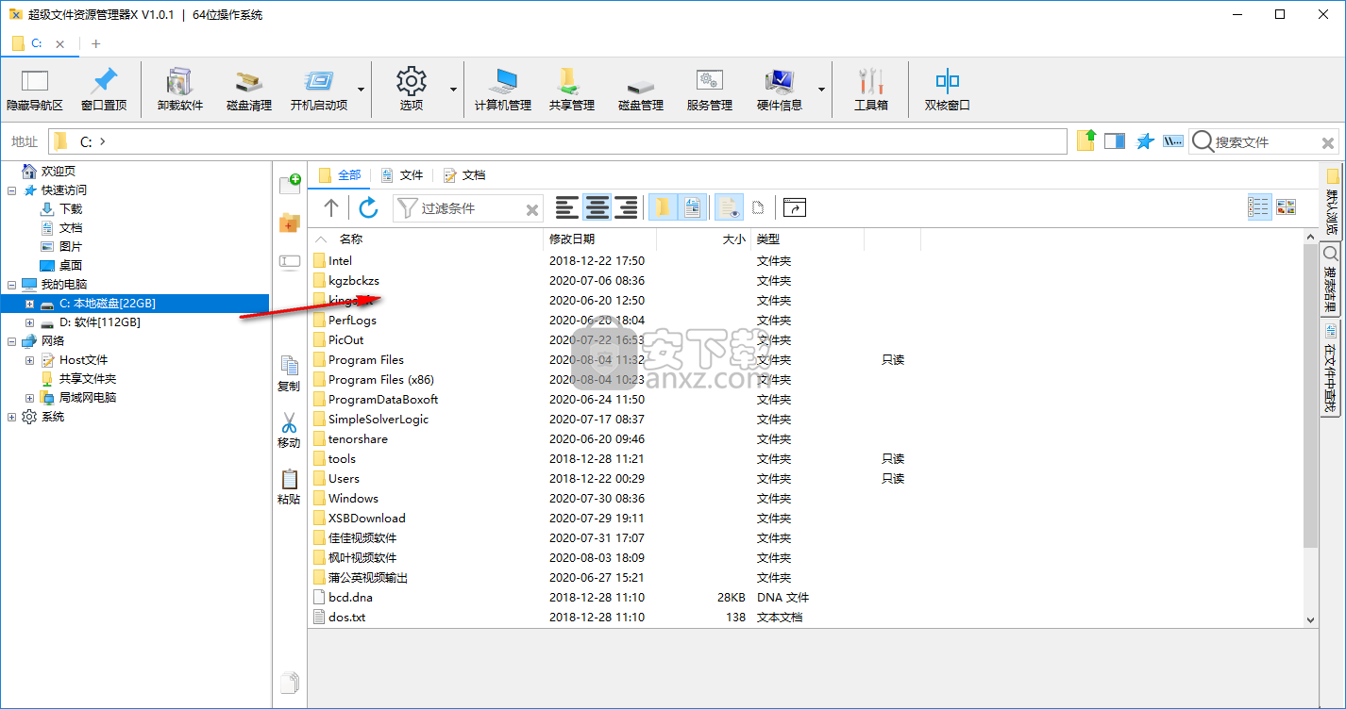Toggle the network path \\... button
The image size is (1346, 709).
coord(1173,141)
